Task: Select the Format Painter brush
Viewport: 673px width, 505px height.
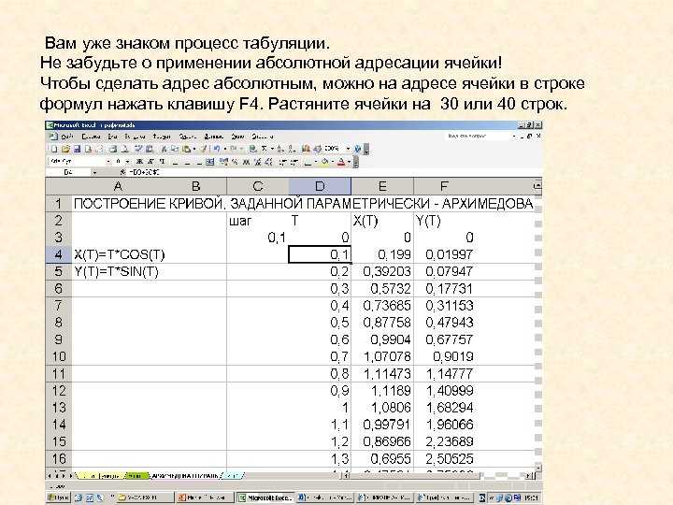Action: (x=205, y=149)
